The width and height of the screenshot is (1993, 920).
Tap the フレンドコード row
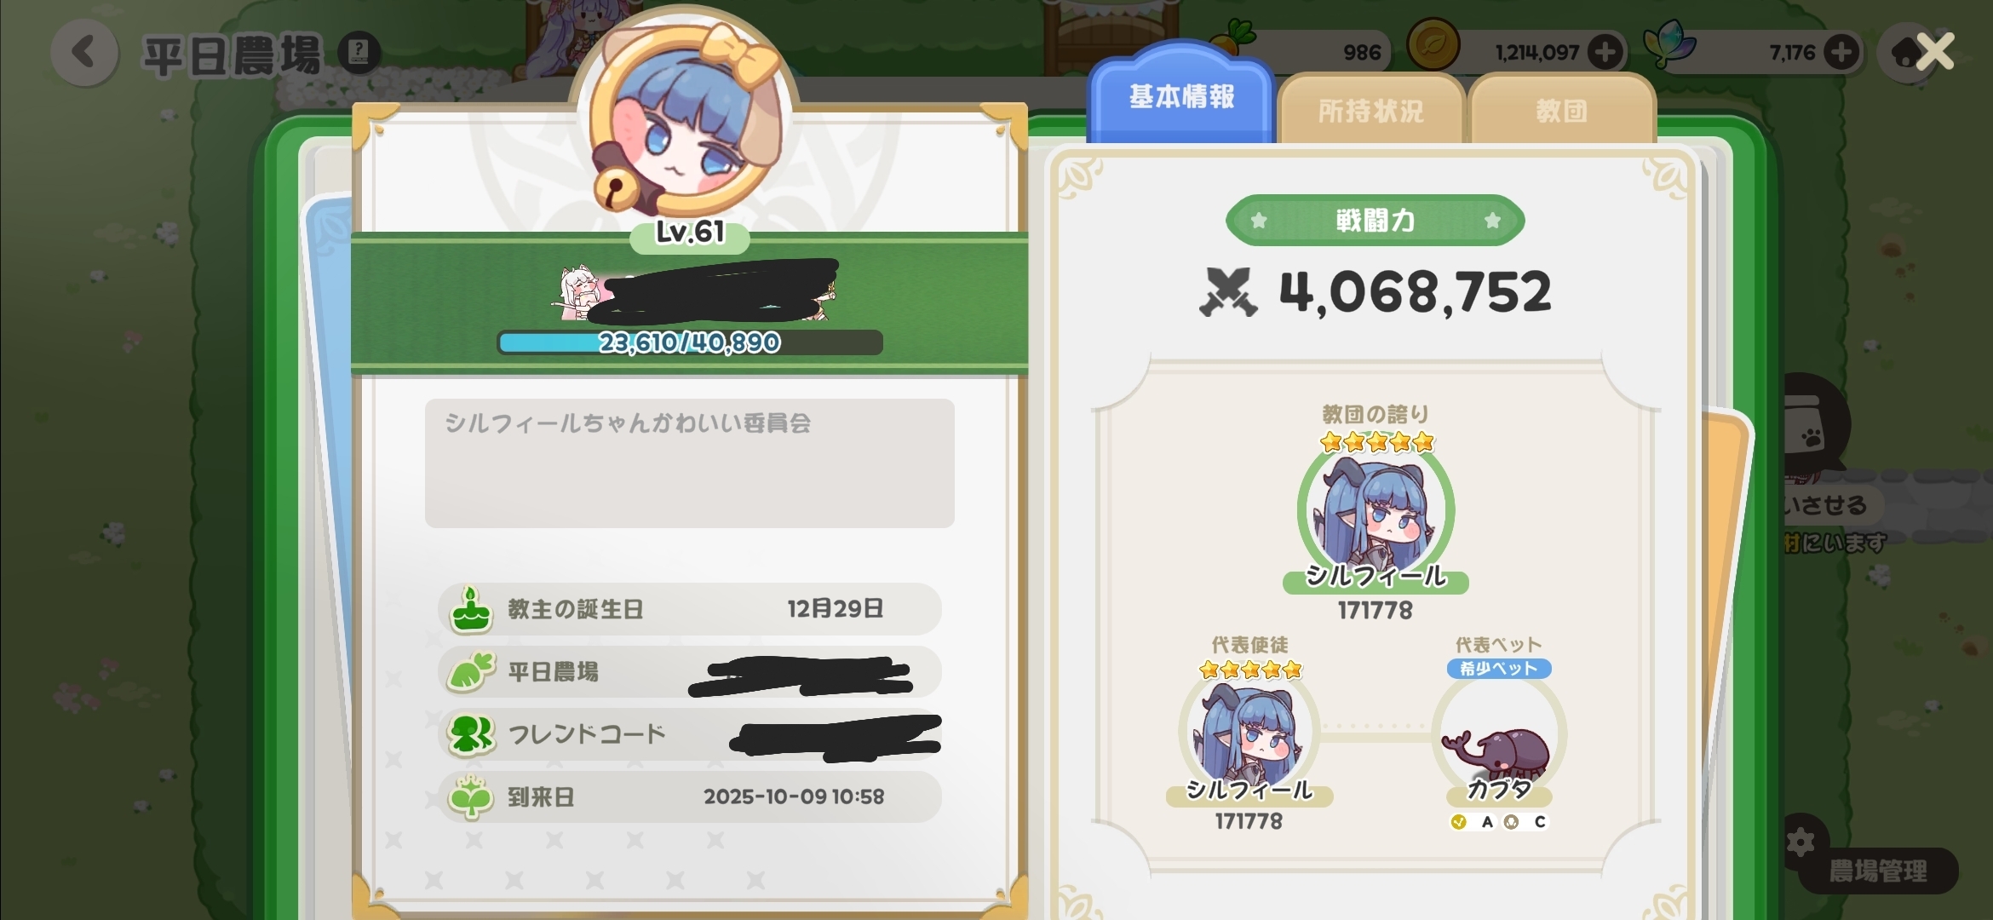pos(689,734)
